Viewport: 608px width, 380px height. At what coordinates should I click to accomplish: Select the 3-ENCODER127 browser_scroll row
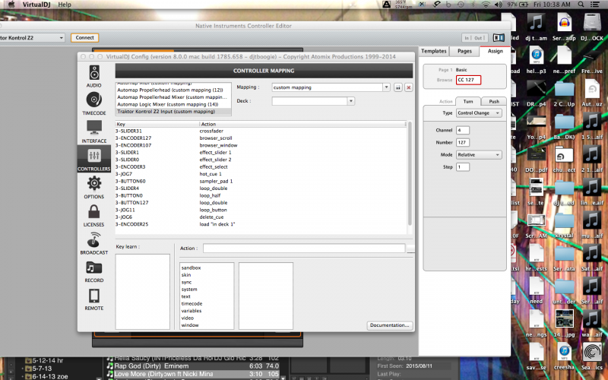click(x=261, y=138)
